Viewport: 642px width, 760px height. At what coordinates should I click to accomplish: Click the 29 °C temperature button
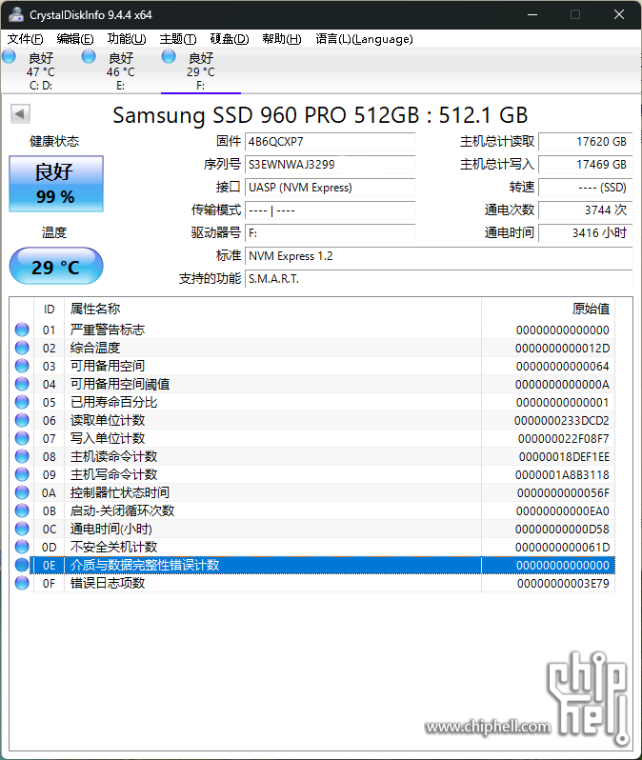click(x=56, y=266)
